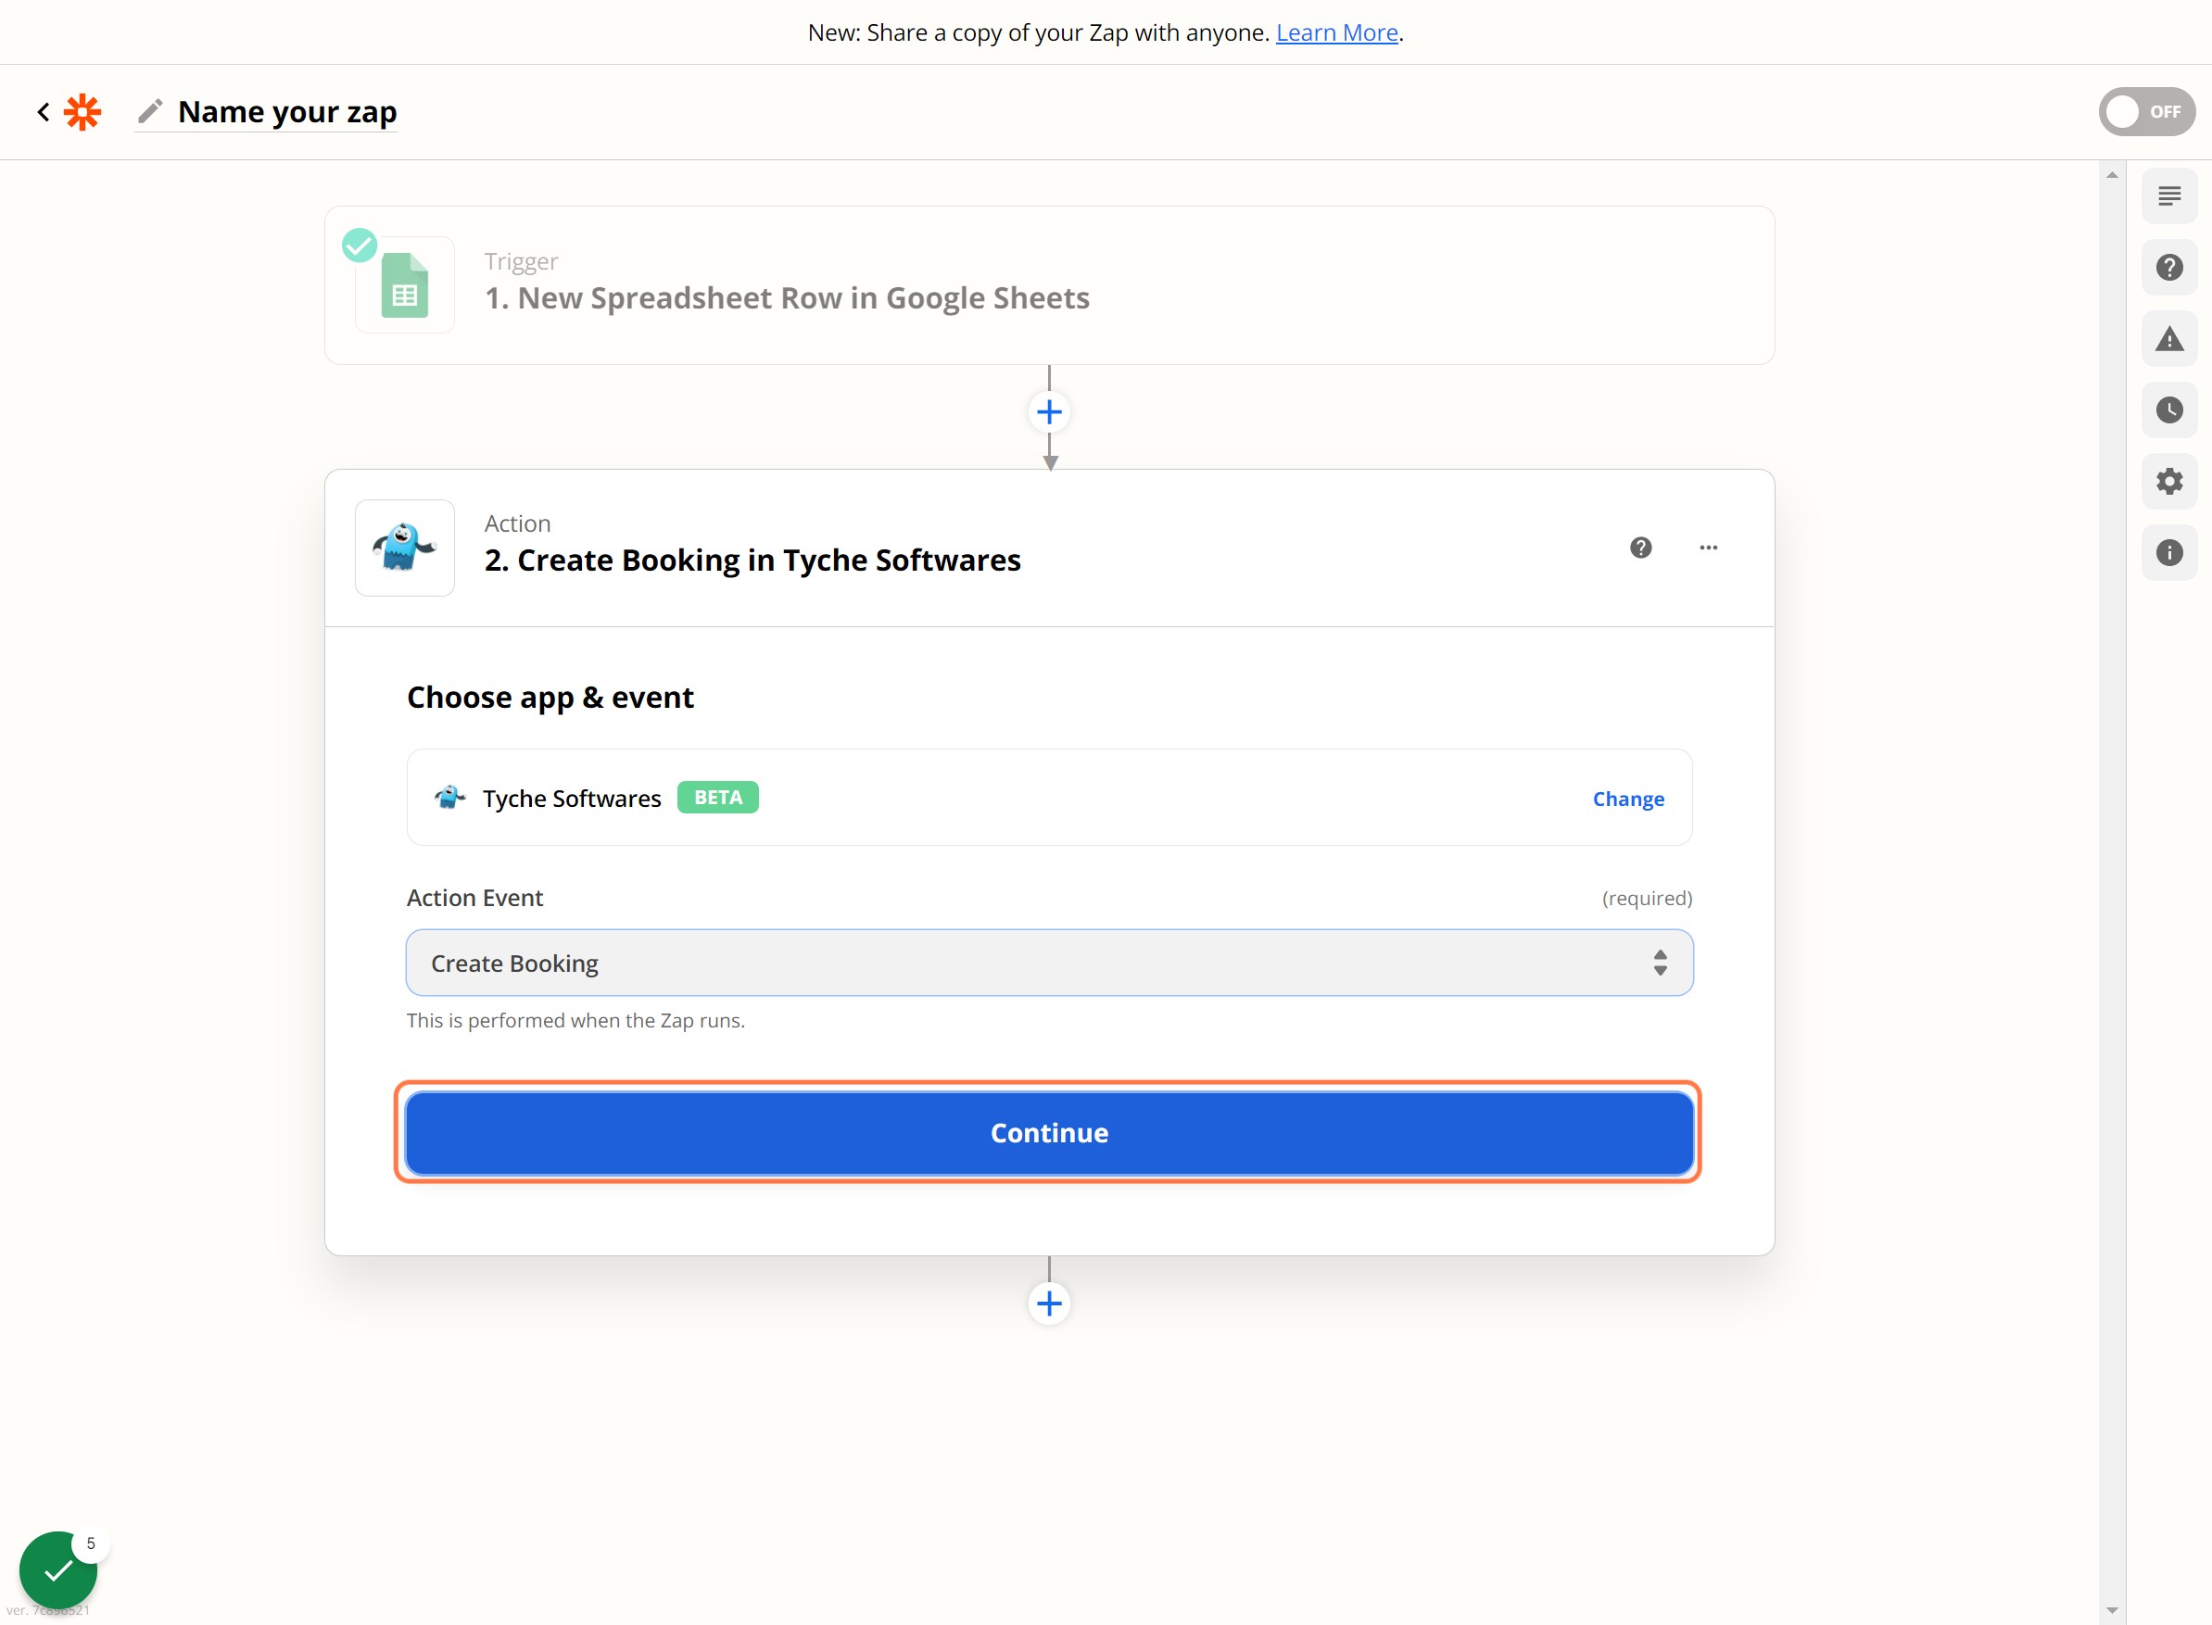Open the action step three-dot menu
Viewport: 2212px width, 1625px height.
[x=1708, y=548]
